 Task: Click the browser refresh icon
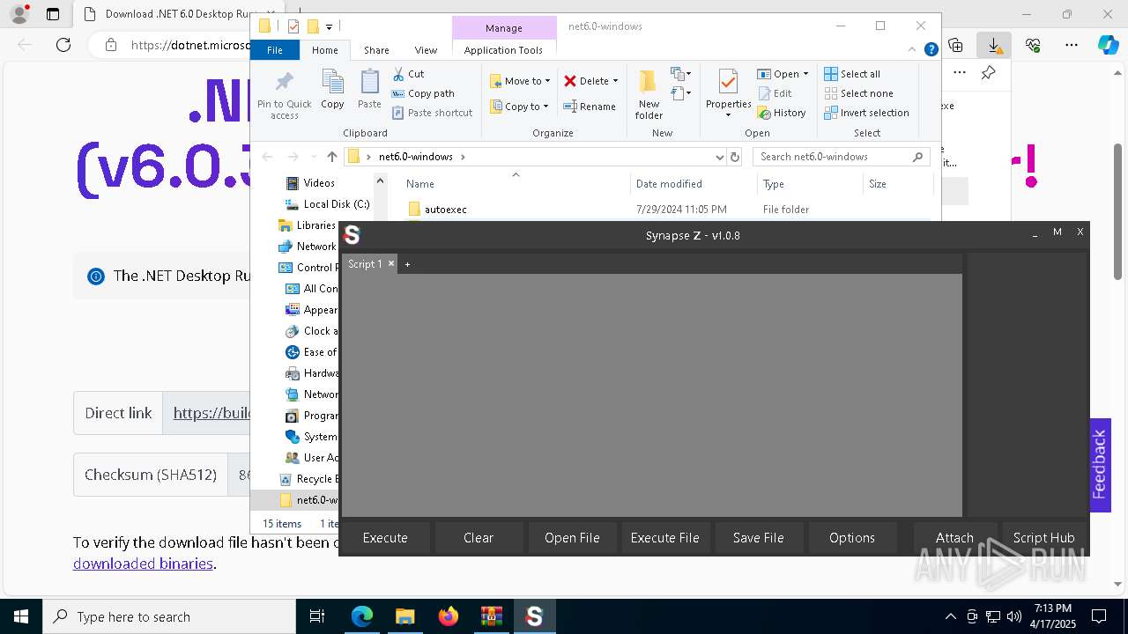tap(63, 45)
